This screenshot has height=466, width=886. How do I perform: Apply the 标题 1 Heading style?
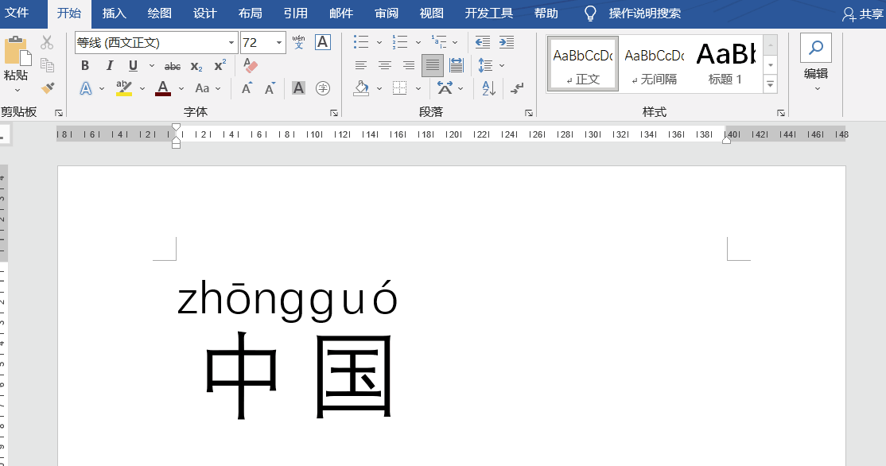pyautogui.click(x=725, y=64)
